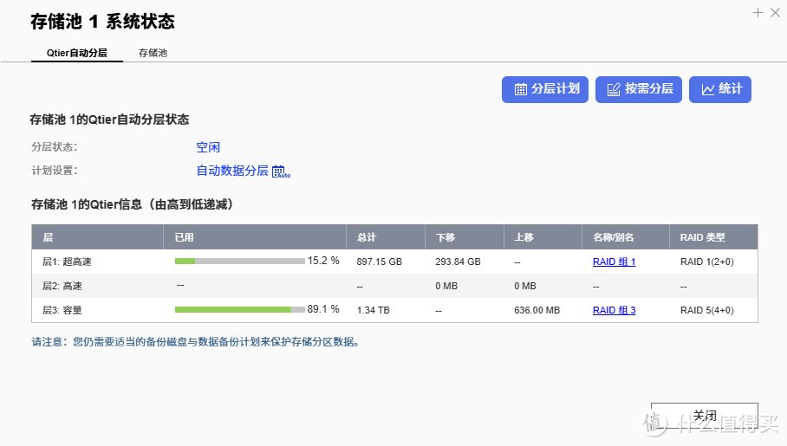Click the 名称/别名 column header
The width and height of the screenshot is (787, 446).
pos(614,237)
